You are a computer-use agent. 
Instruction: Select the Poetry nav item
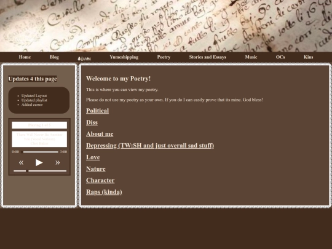(164, 57)
